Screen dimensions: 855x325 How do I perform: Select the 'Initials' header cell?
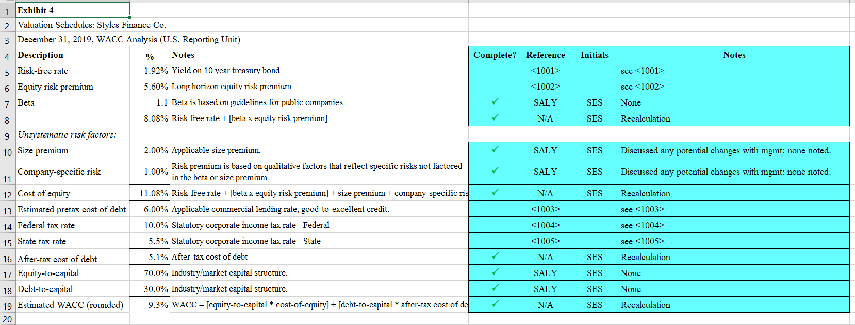click(595, 55)
